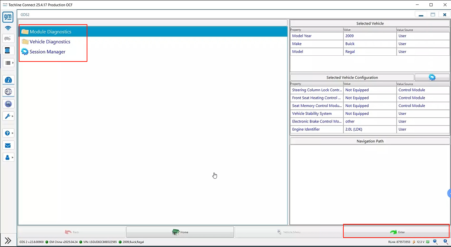451x247 pixels.
Task: Click the wireless connection status icon
Action: click(x=8, y=28)
